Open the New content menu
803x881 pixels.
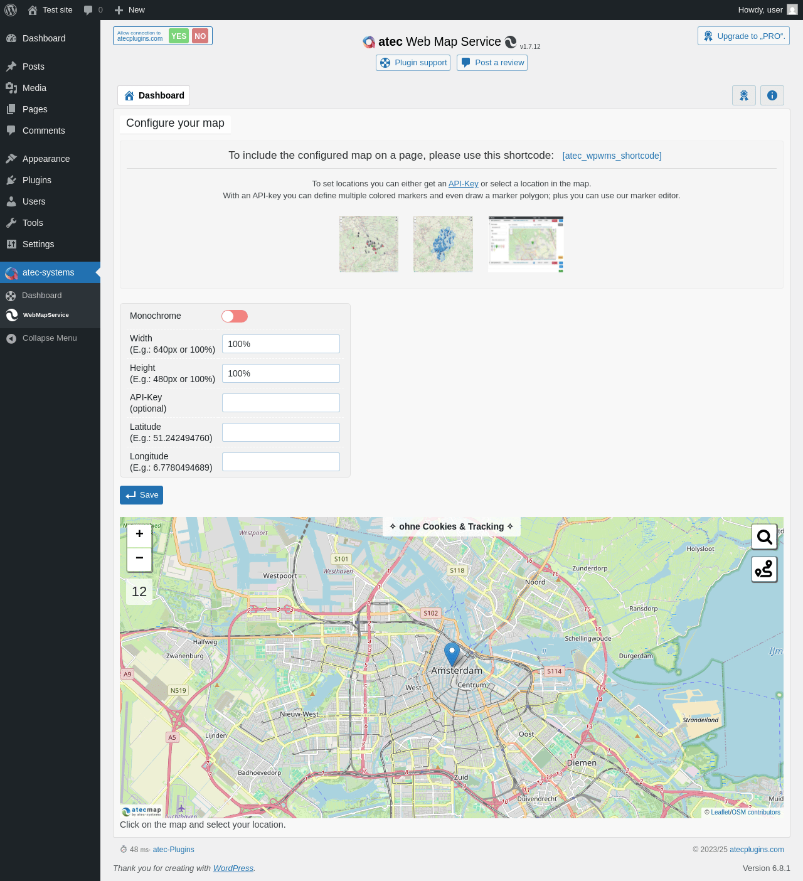pos(130,10)
